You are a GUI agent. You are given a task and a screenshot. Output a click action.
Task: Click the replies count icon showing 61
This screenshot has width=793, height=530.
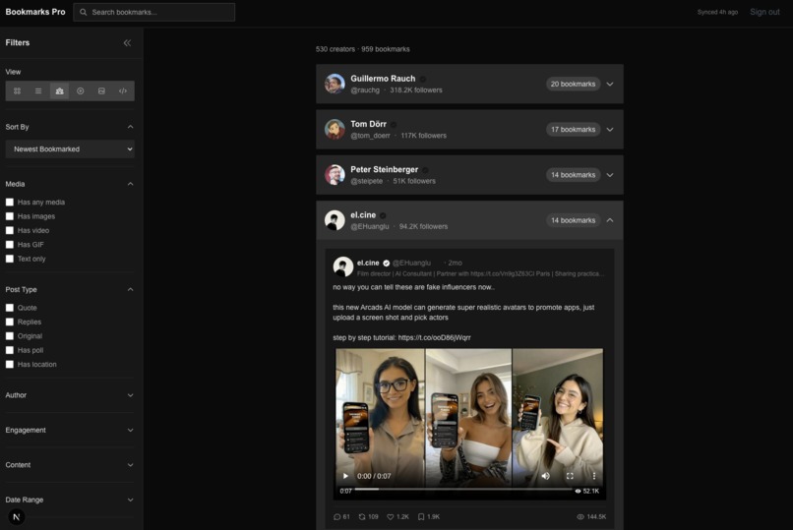point(337,517)
